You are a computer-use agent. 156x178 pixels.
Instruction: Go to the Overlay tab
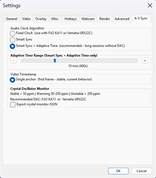pyautogui.click(x=41, y=19)
